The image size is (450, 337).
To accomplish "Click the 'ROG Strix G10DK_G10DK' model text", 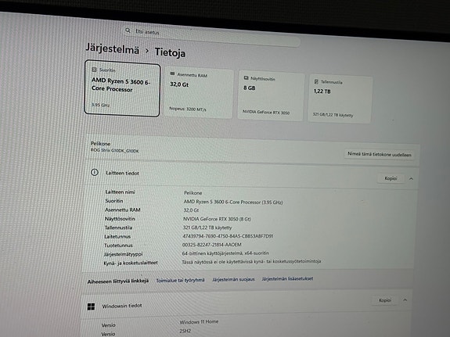I will tap(114, 150).
